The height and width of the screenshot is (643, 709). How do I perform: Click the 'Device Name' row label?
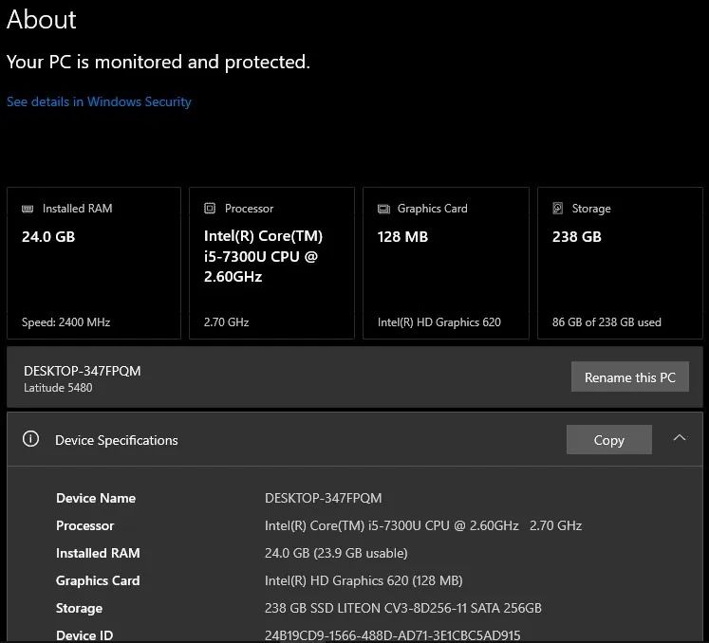tap(96, 498)
